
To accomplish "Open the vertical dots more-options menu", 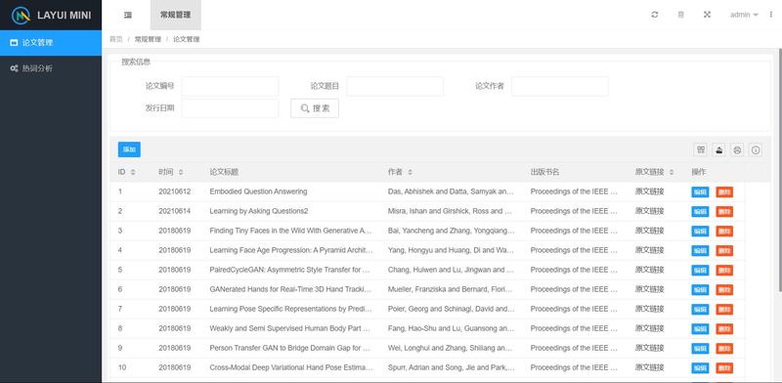I will tap(771, 15).
